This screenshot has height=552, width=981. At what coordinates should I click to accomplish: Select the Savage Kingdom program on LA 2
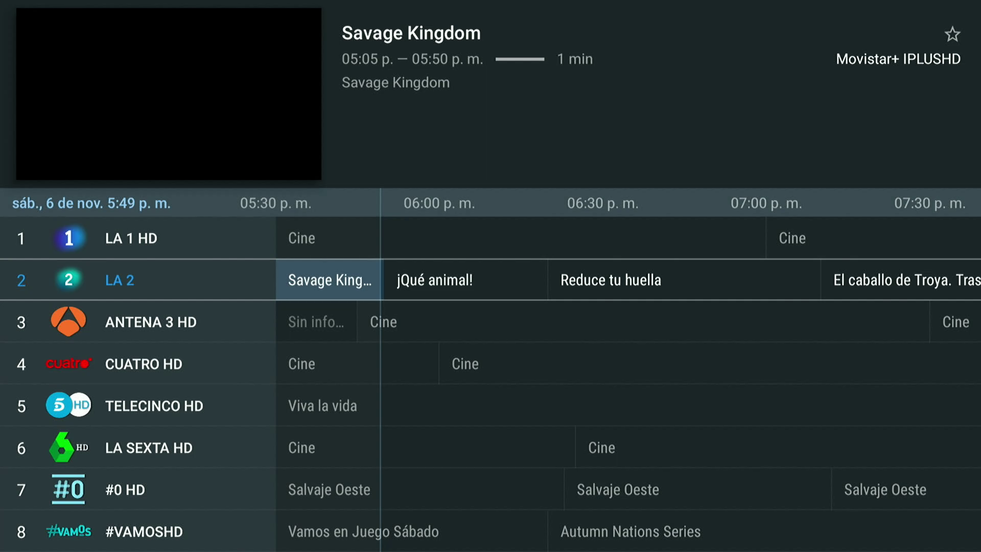point(329,280)
